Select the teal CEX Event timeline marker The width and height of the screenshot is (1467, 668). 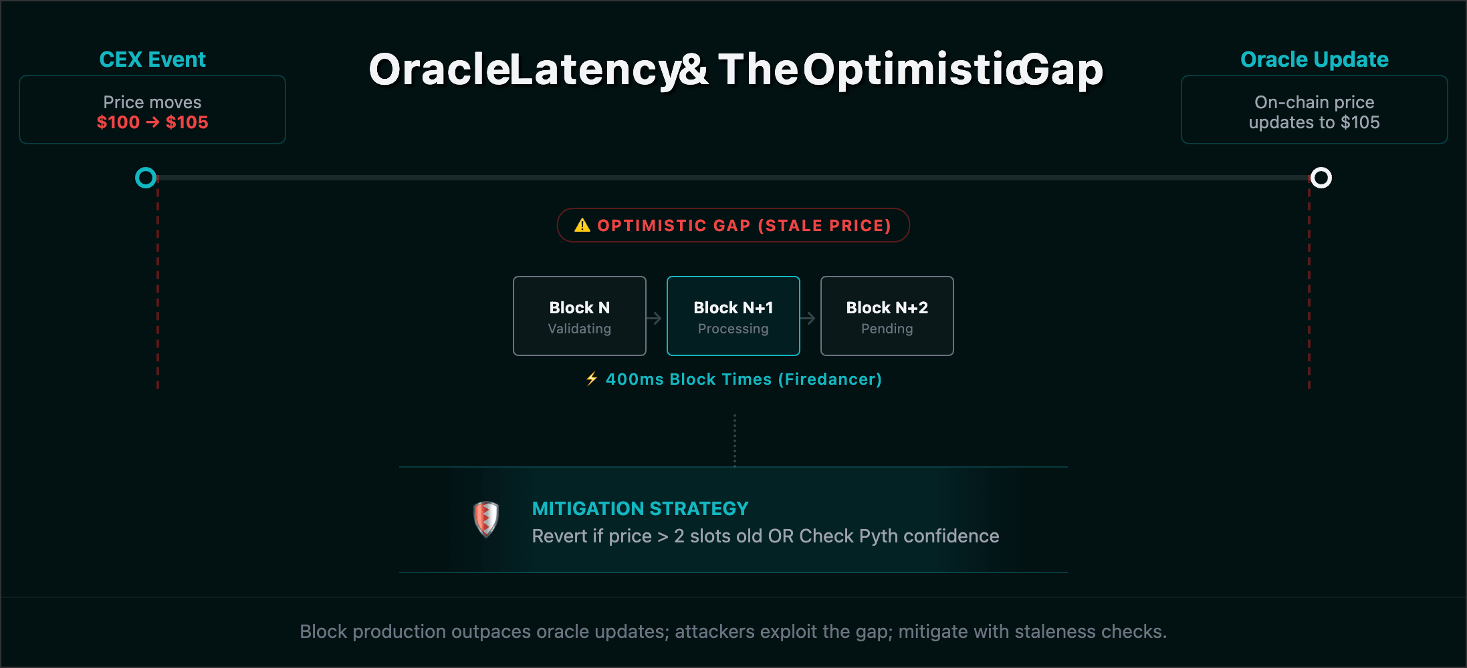[x=146, y=178]
